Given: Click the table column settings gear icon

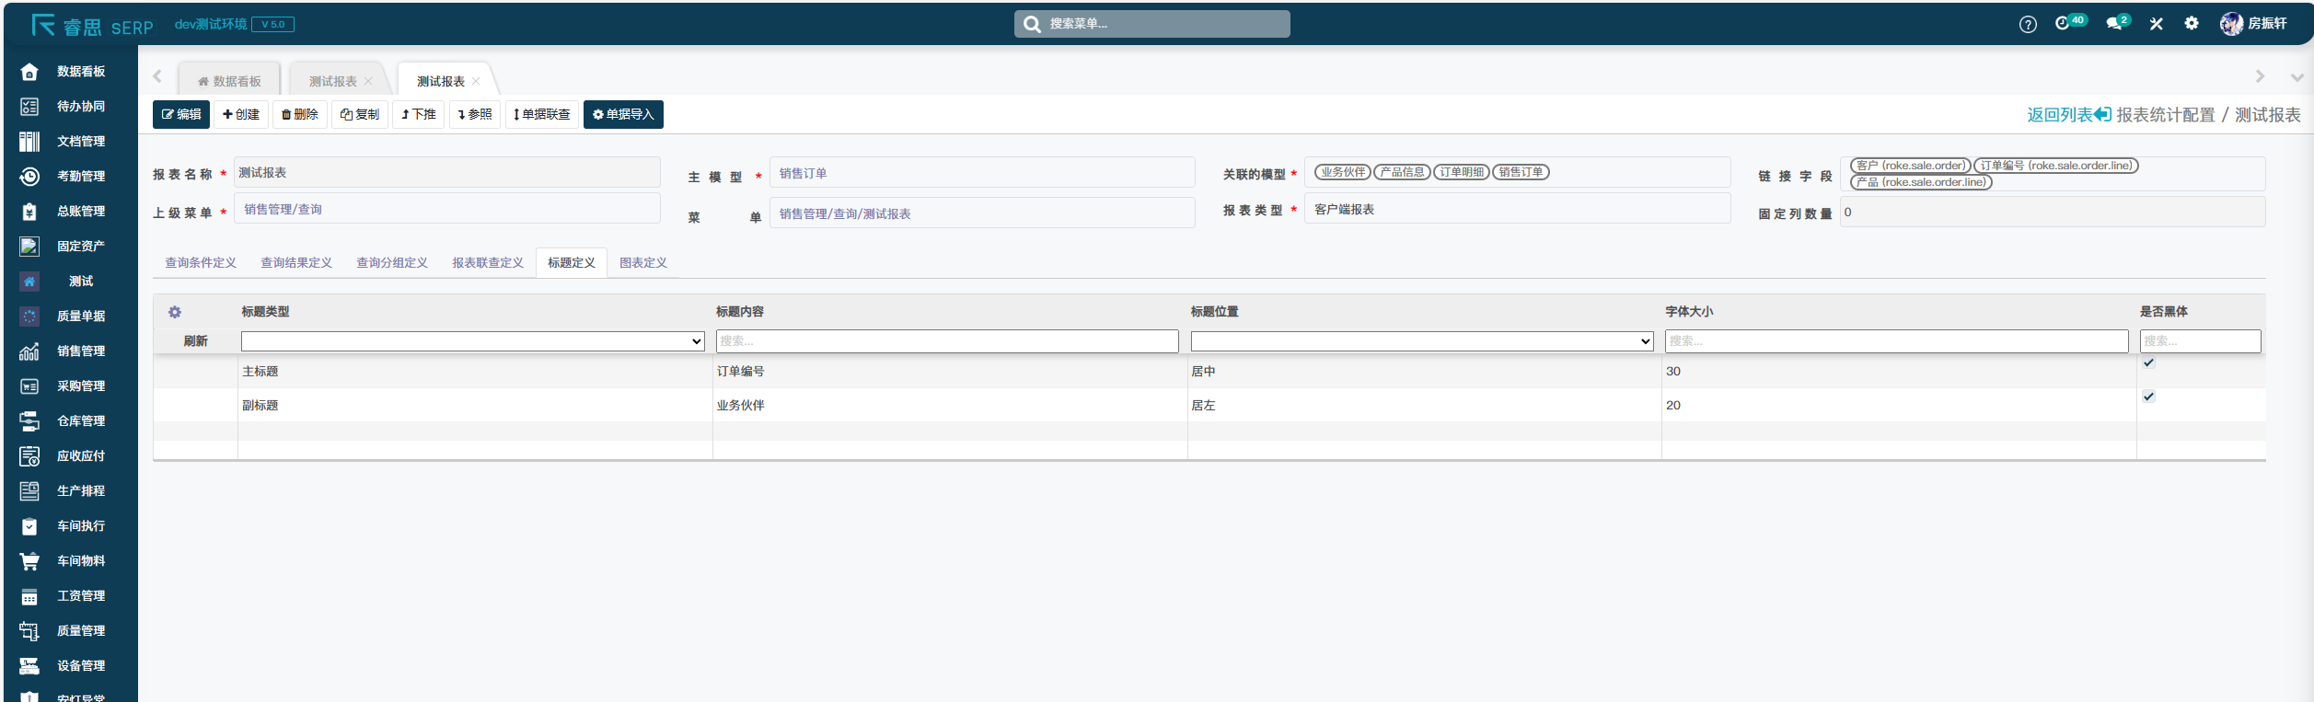Looking at the screenshot, I should coord(175,313).
